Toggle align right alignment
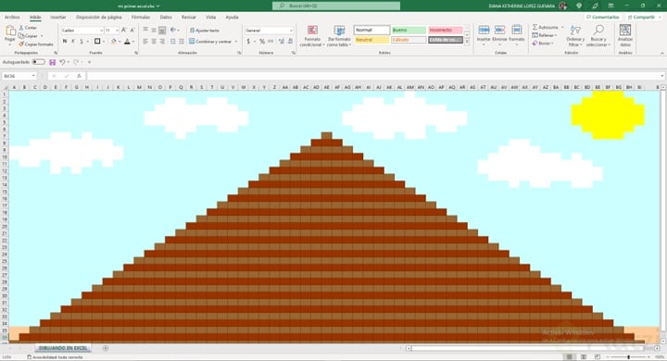This screenshot has width=667, height=361. point(162,42)
